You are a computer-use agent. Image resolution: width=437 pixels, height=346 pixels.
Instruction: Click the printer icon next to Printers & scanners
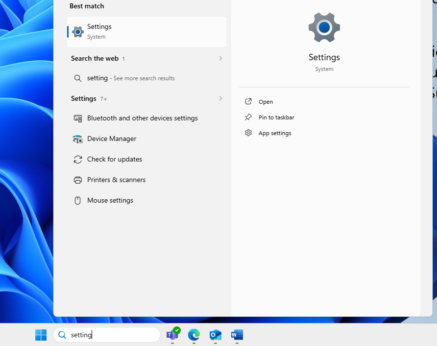(x=78, y=180)
